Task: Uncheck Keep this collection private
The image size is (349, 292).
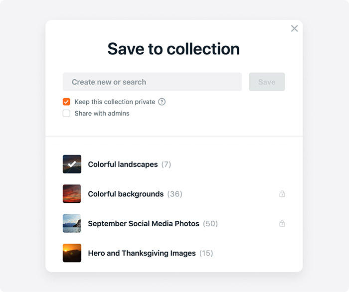Action: click(66, 102)
